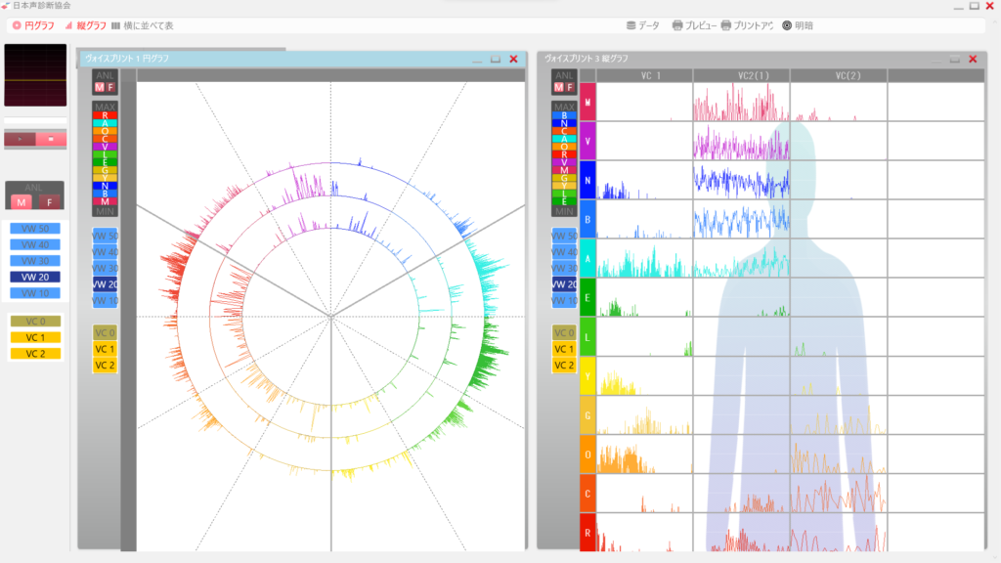Click blue B swatch atop 縦グラフ MAX legend
Image resolution: width=1001 pixels, height=563 pixels.
pyautogui.click(x=564, y=115)
